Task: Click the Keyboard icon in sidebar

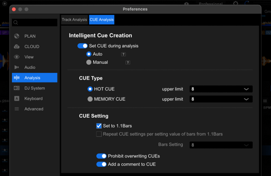Action: 17,98
